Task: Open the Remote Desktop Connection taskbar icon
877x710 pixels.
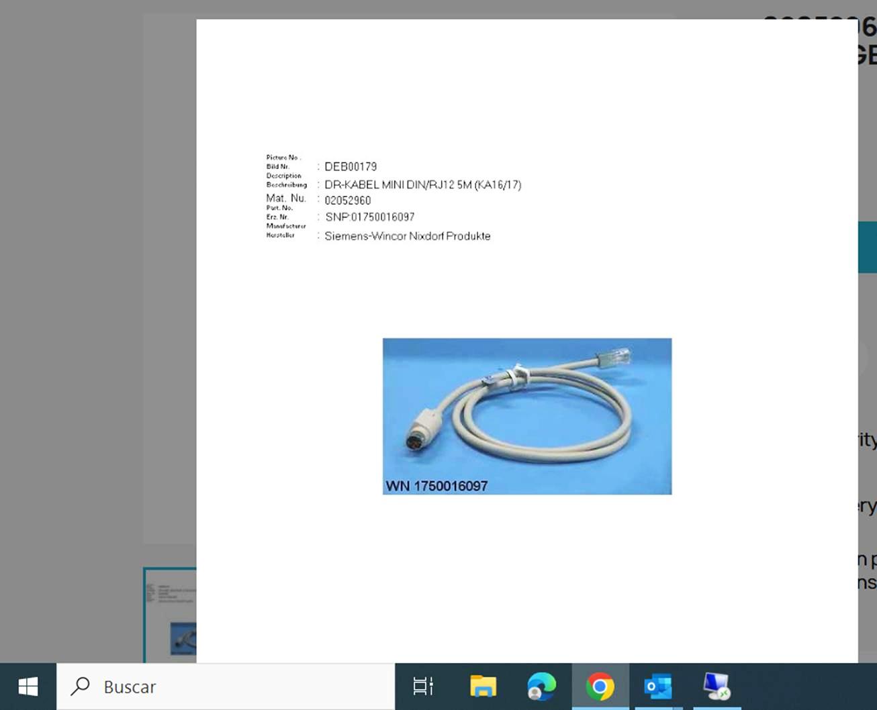Action: [714, 686]
